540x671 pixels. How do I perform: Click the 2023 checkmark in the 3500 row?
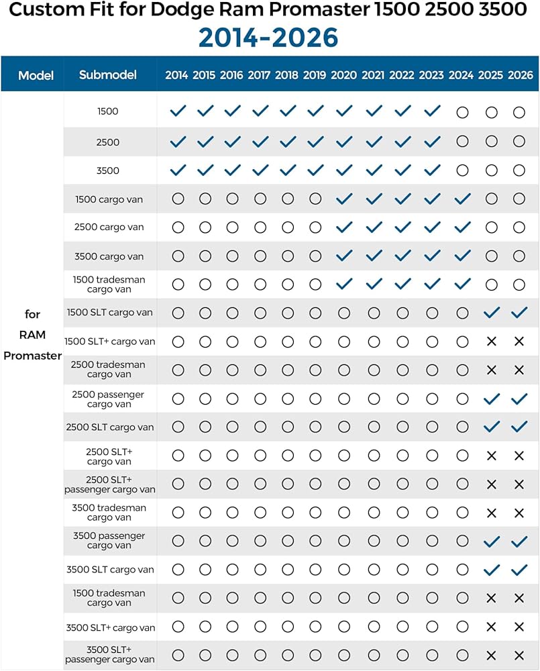433,170
